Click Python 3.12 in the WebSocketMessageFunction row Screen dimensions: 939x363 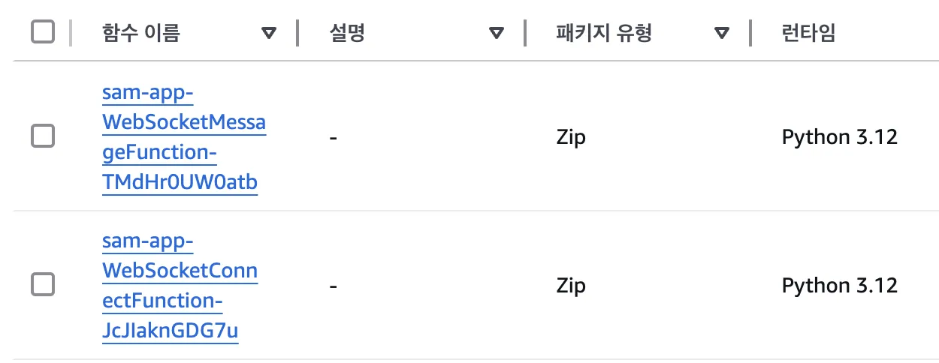(x=840, y=137)
